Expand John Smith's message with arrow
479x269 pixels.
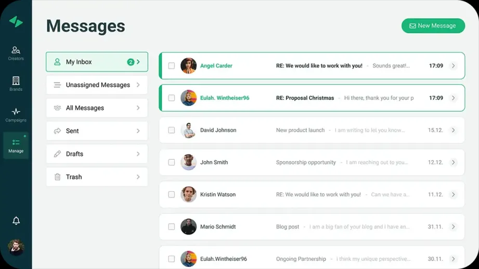pyautogui.click(x=453, y=163)
